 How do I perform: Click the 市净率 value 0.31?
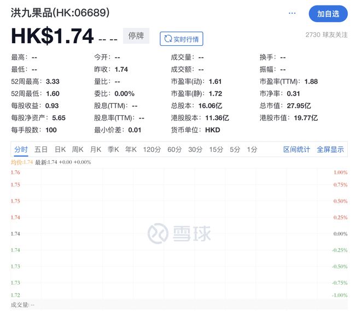point(293,93)
